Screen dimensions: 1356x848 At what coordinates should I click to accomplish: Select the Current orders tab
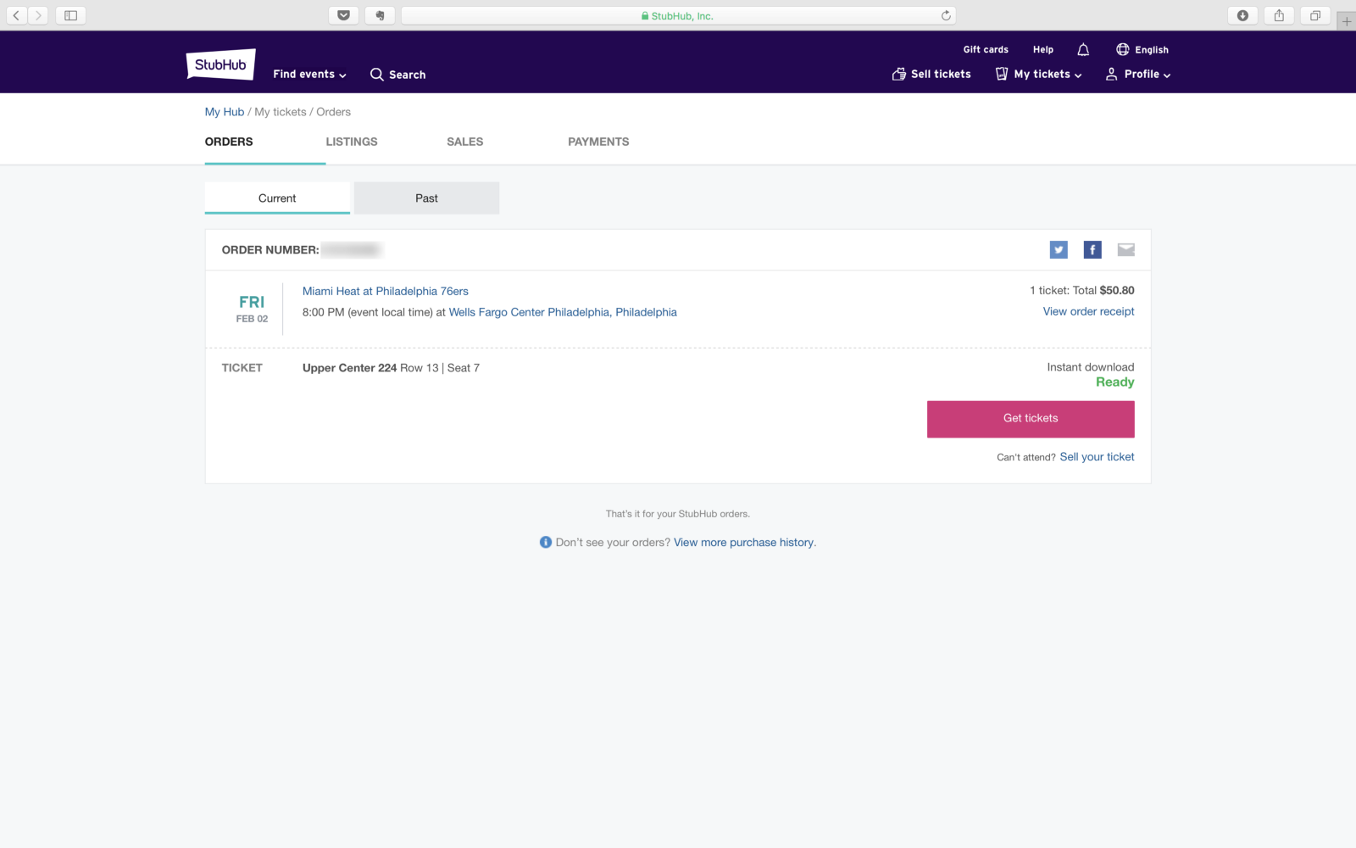point(277,198)
